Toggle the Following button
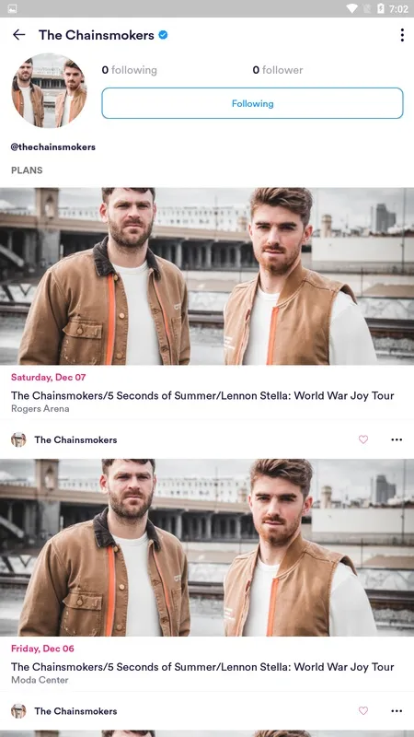The width and height of the screenshot is (414, 737). (x=252, y=103)
